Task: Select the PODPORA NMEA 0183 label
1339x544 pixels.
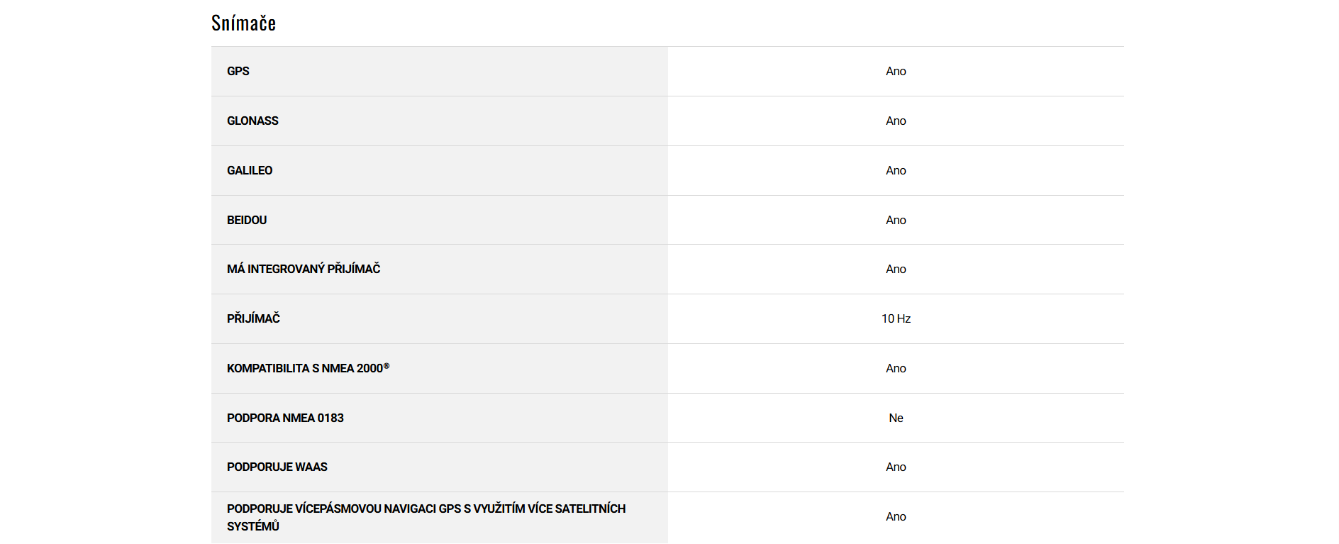Action: (285, 418)
